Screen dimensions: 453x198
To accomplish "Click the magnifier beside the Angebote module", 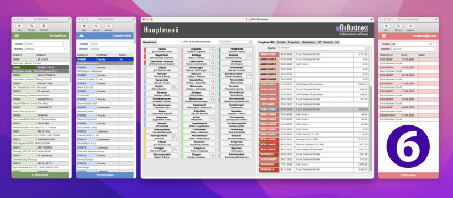I will pos(213,50).
